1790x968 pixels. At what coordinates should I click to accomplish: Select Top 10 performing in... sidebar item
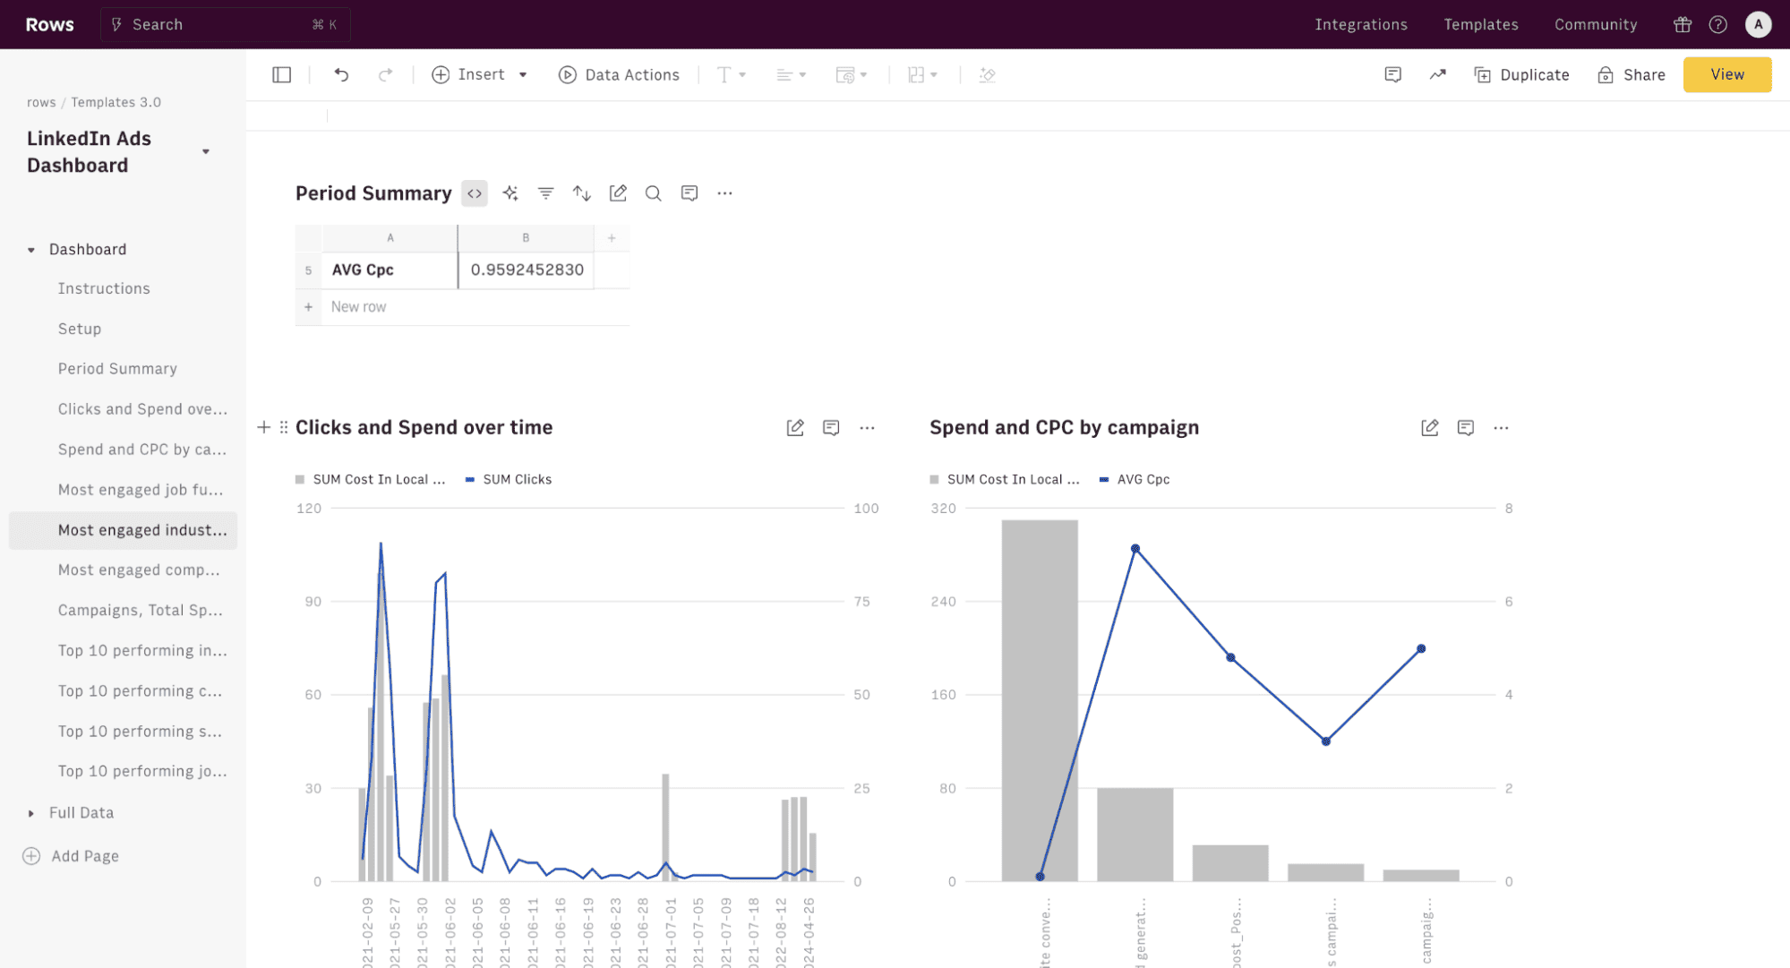[x=142, y=651]
